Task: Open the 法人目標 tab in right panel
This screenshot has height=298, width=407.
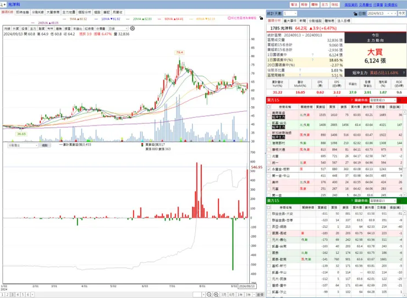Action: click(x=343, y=20)
